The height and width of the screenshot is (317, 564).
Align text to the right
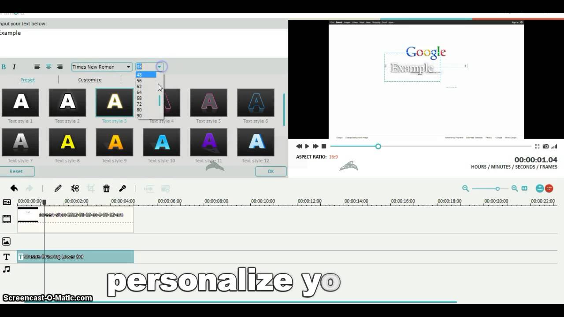pos(60,66)
